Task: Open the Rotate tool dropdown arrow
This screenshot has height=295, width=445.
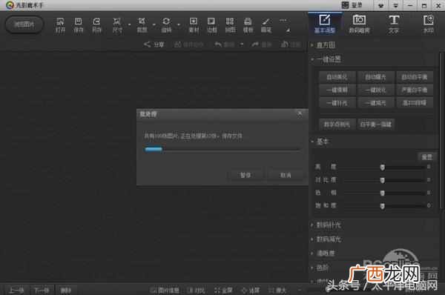Action: click(x=179, y=24)
